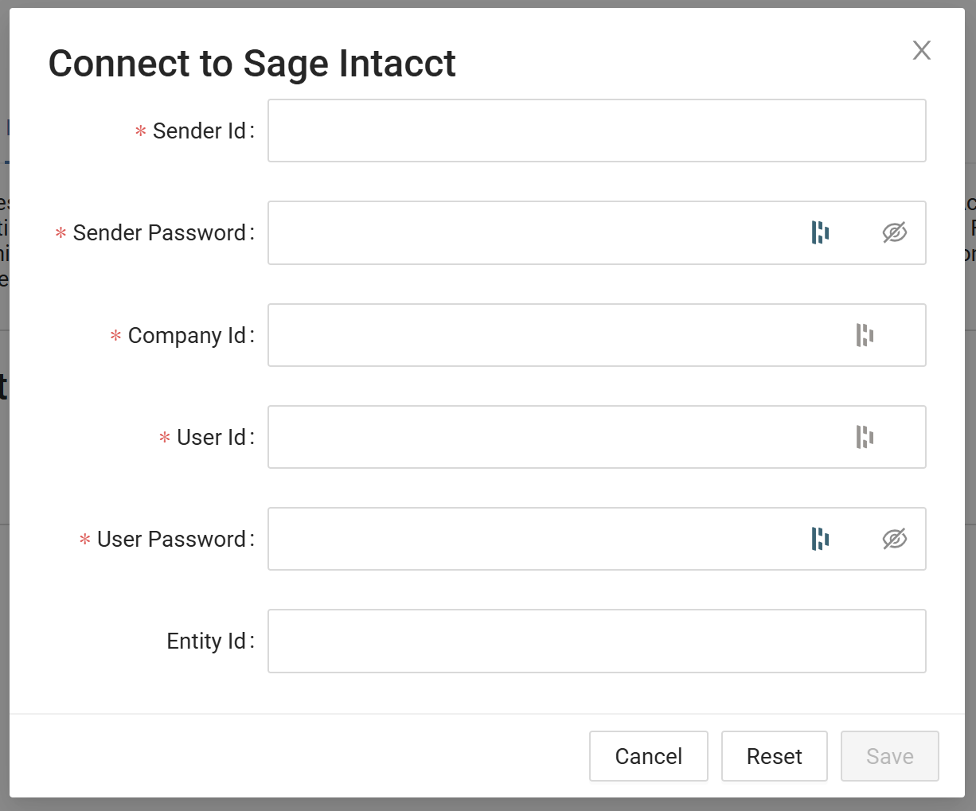
Task: Focus the User Password input
Action: (x=533, y=539)
